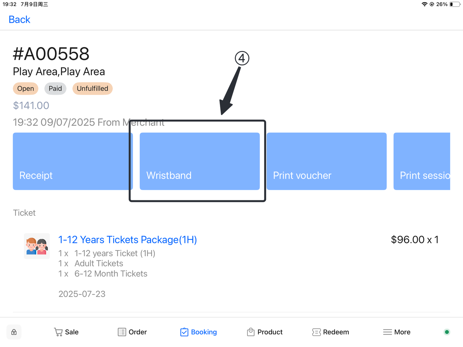
Task: Tap the battery indicator in status bar
Action: click(x=455, y=4)
